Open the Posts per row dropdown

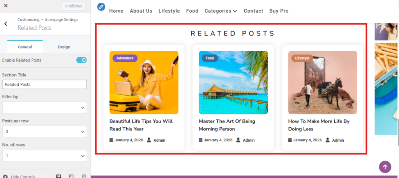[x=44, y=132]
